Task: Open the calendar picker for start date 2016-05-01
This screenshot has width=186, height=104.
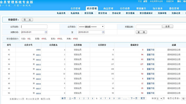Action: tap(46, 32)
